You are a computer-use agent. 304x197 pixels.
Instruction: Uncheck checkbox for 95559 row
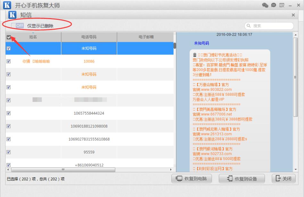(9, 152)
